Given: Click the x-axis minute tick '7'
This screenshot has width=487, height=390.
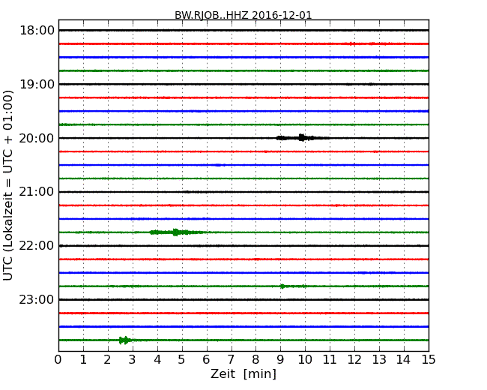Looking at the screenshot, I should coord(231,360).
